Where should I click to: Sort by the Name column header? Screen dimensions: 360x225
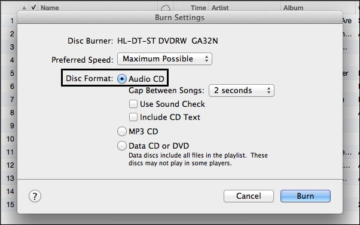pos(50,8)
